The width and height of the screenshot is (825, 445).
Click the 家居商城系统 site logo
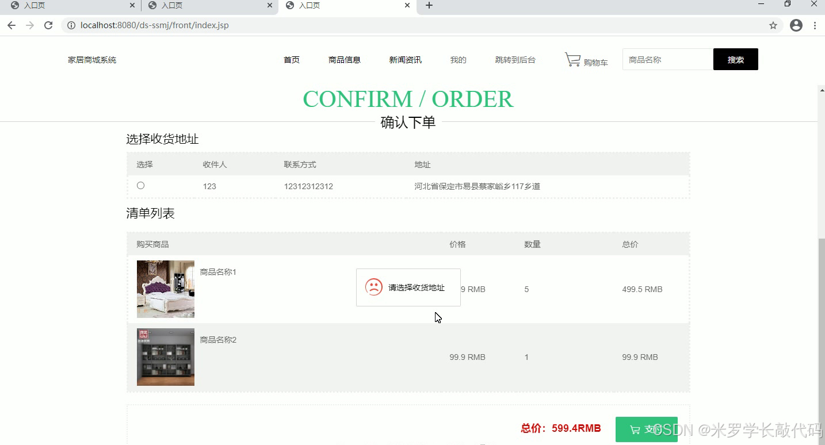tap(91, 59)
